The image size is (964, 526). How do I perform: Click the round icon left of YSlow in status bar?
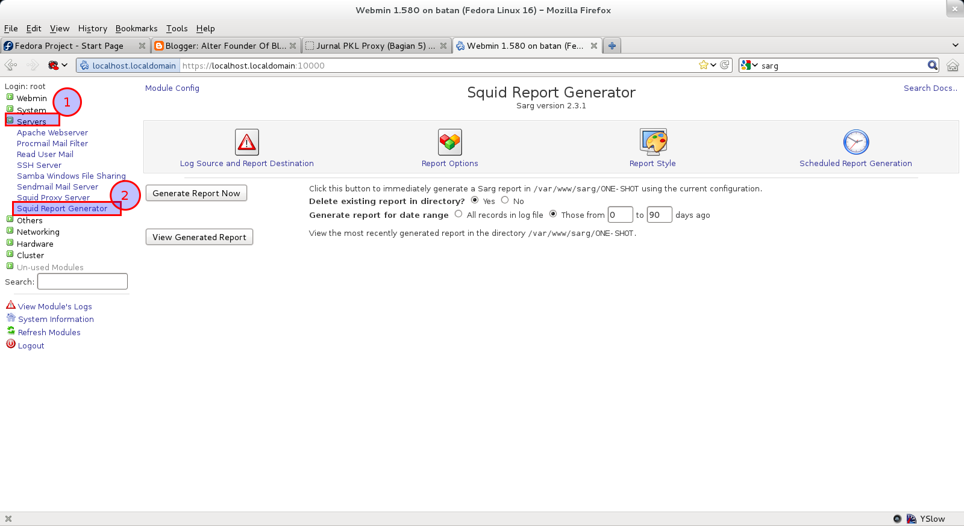tap(897, 519)
